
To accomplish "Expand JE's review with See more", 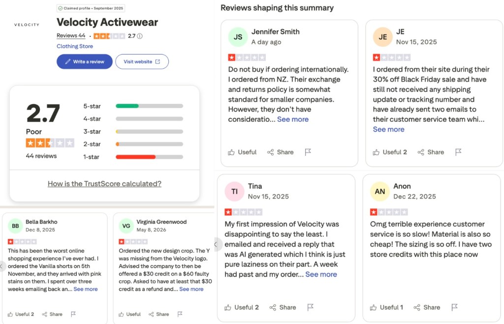I will (x=389, y=129).
